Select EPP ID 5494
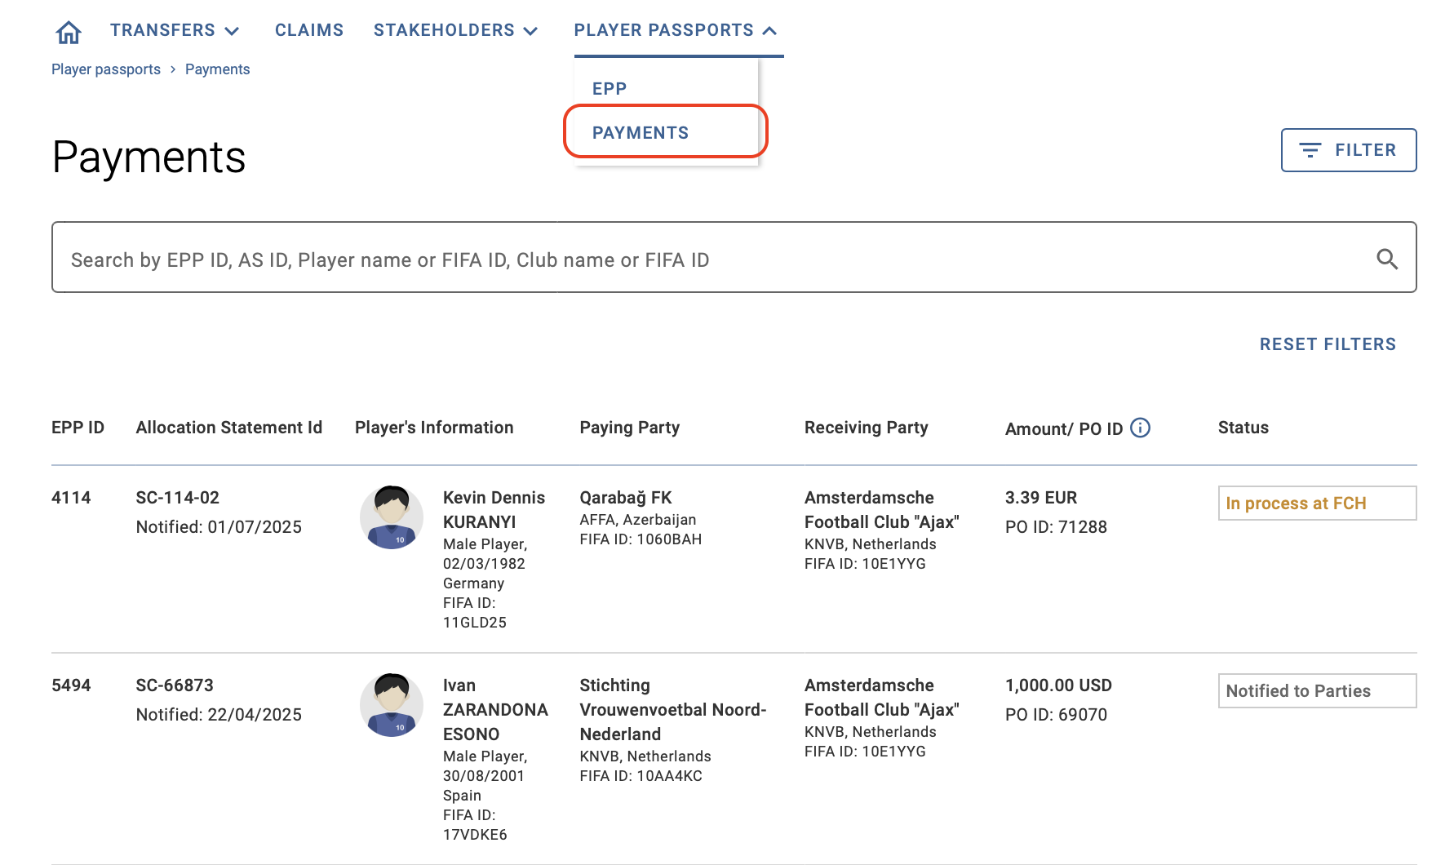 71,685
